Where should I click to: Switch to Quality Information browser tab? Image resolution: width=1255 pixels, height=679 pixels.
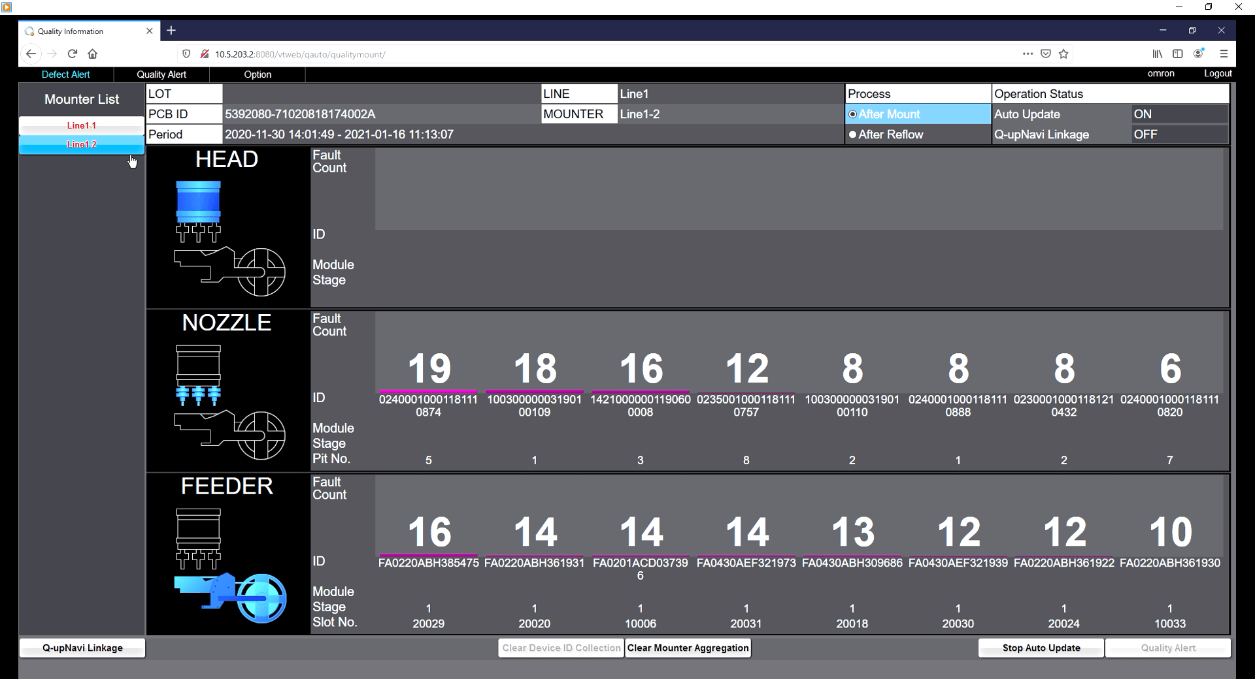tap(89, 31)
